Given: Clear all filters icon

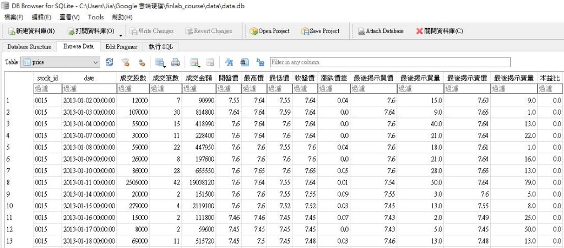Looking at the screenshot, I should 126,62.
